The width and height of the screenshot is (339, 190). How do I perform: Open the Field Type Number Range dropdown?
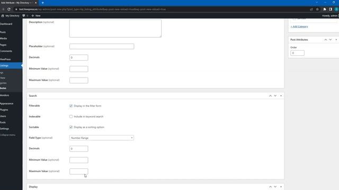(x=102, y=138)
